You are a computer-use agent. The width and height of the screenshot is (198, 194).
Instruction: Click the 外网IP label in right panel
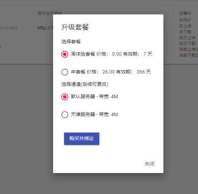point(185,20)
